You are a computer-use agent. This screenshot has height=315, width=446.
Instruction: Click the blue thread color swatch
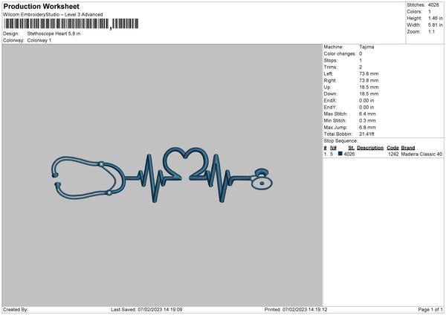340,154
